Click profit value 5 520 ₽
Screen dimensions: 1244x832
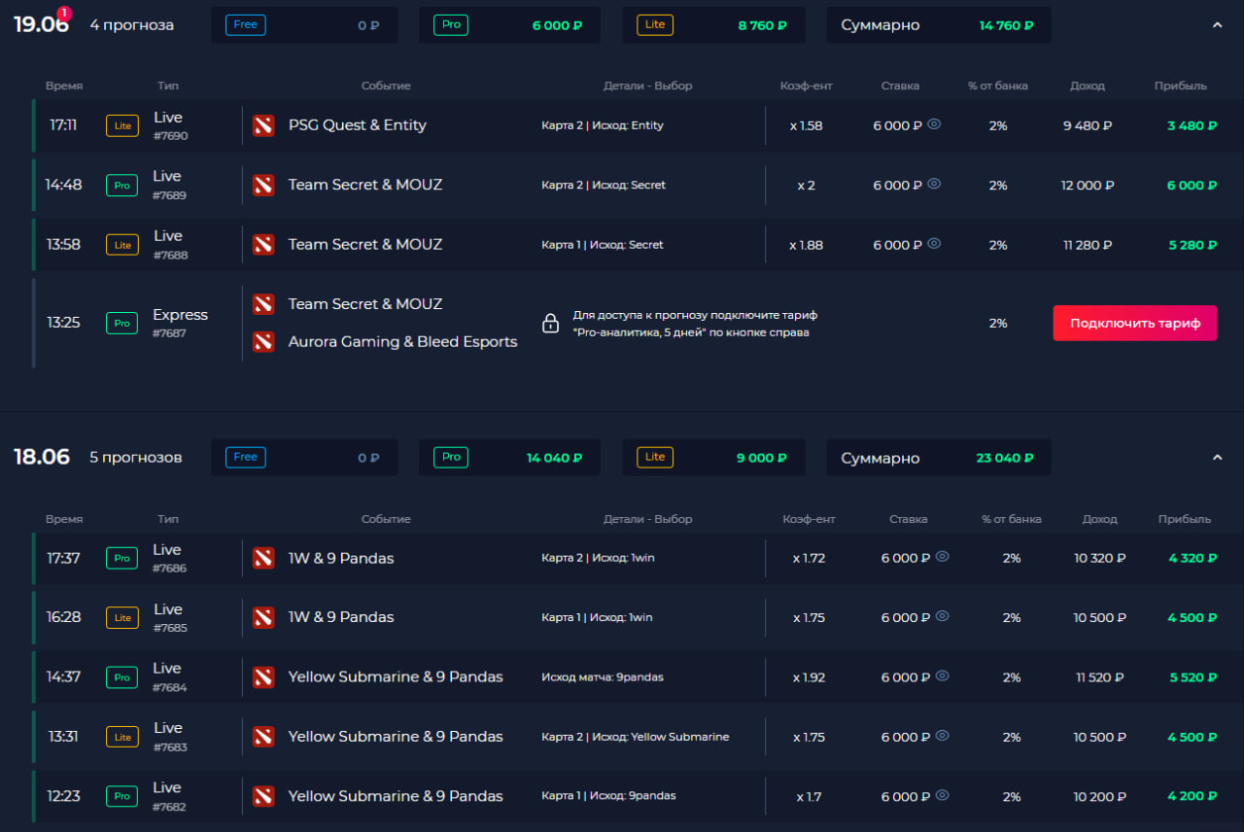pos(1192,677)
